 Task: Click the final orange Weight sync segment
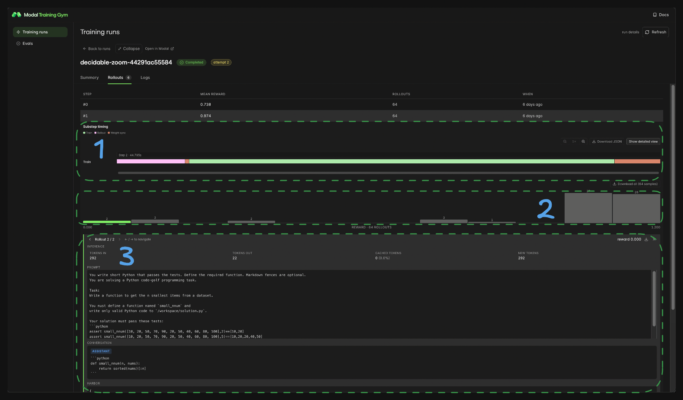coord(637,162)
